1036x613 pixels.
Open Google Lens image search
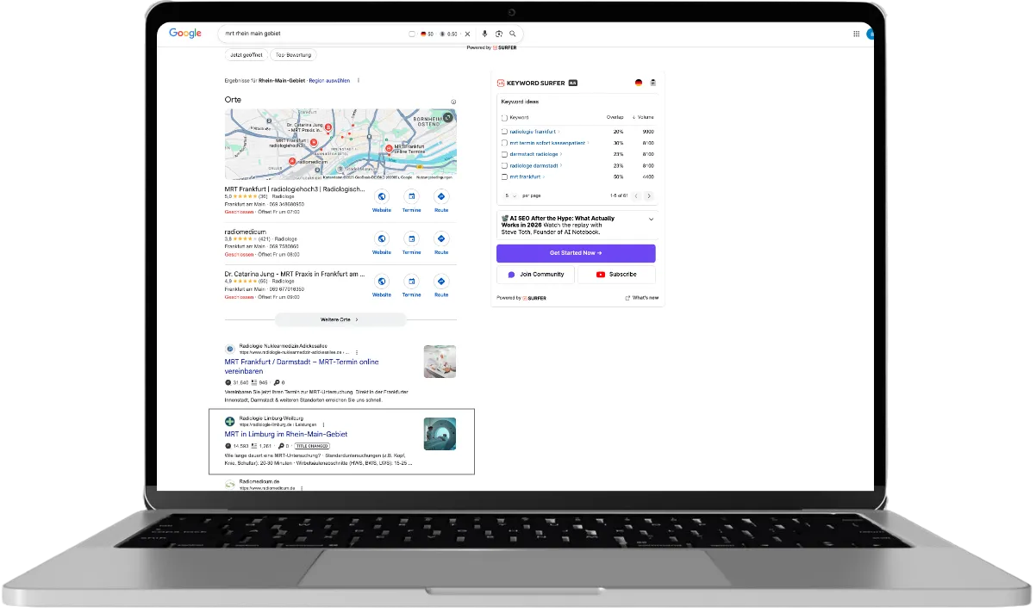(x=498, y=34)
